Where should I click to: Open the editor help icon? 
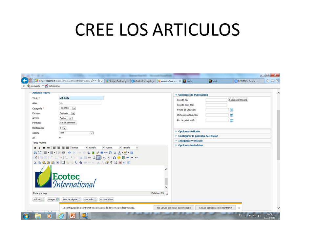(102, 153)
